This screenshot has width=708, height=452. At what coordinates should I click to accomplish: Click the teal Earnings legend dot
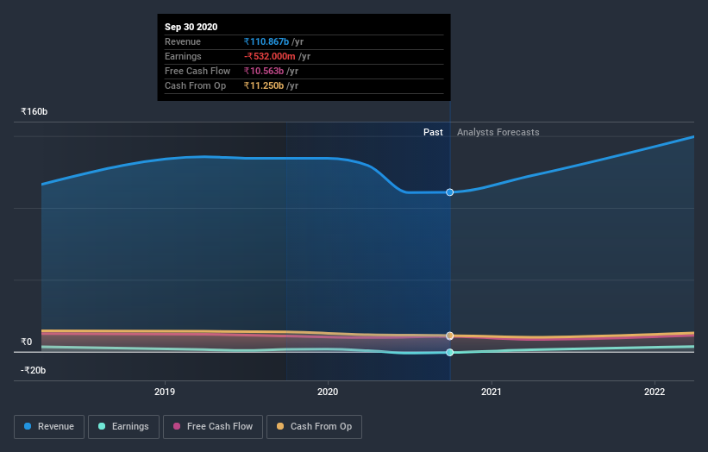(x=102, y=426)
